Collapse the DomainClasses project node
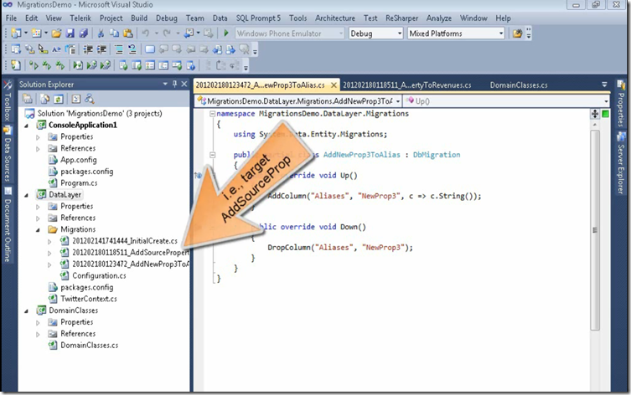 click(27, 310)
